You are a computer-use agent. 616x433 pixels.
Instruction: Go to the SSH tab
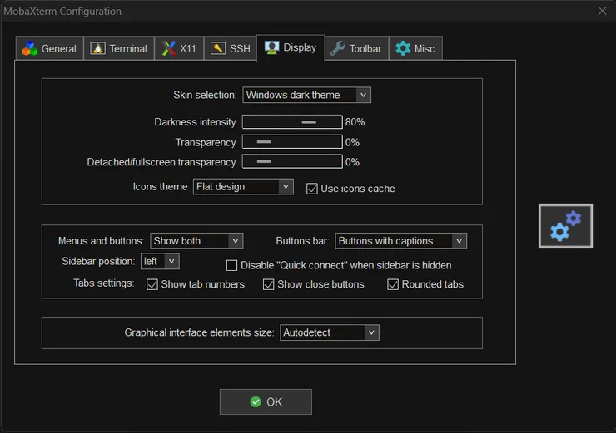coord(231,48)
